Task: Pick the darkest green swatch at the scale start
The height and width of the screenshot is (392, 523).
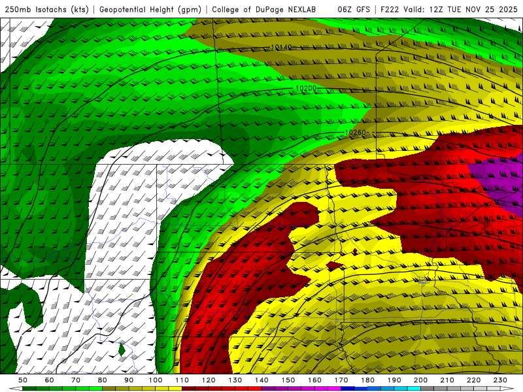Action: 29,389
